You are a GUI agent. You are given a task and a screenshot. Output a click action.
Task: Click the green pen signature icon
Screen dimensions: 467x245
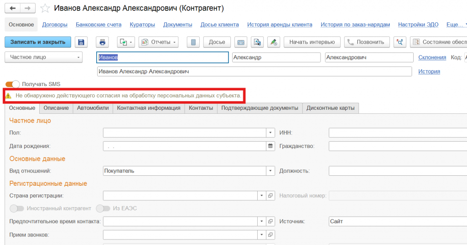[273, 42]
